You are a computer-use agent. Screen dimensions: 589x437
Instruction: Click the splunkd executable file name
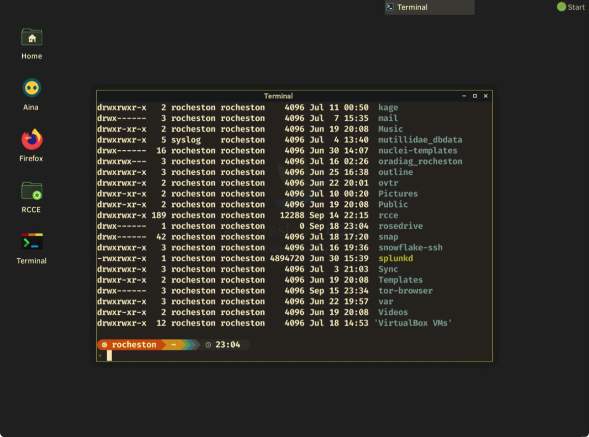[x=396, y=258]
